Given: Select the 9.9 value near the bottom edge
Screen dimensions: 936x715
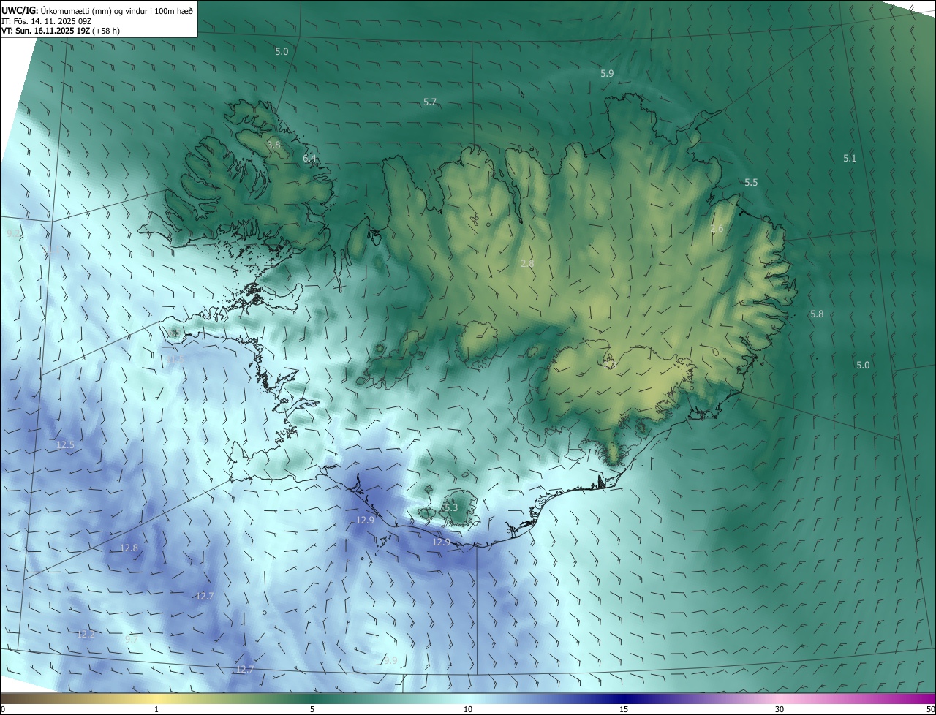Looking at the screenshot, I should click(390, 661).
